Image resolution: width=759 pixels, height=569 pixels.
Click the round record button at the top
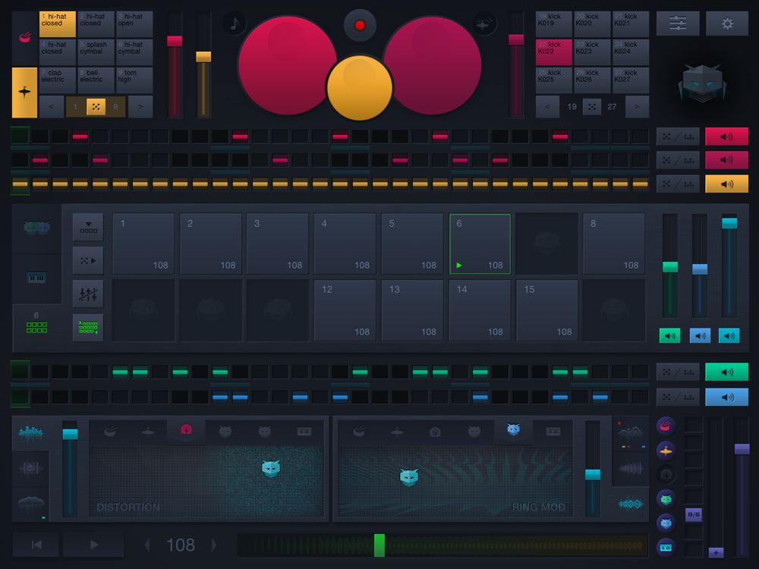[360, 25]
